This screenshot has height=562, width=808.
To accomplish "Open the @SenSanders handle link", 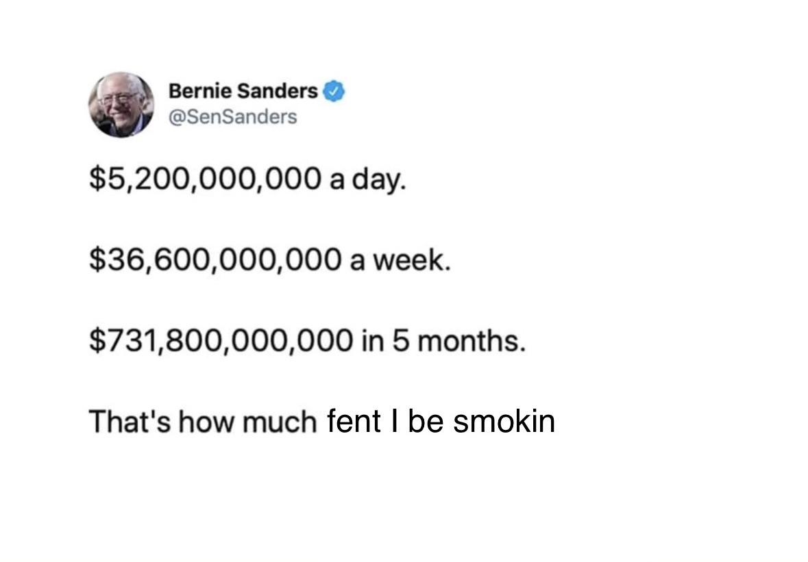I will (x=232, y=117).
